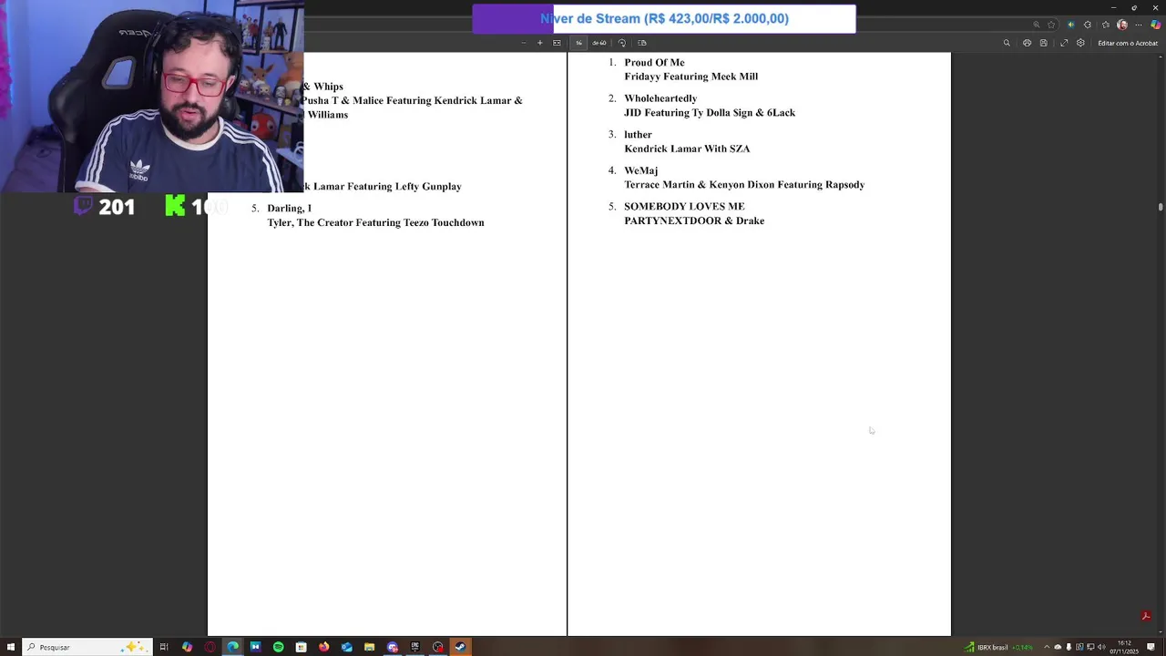Open Opera browser from taskbar
Screen dimensions: 1166x656
(210, 647)
